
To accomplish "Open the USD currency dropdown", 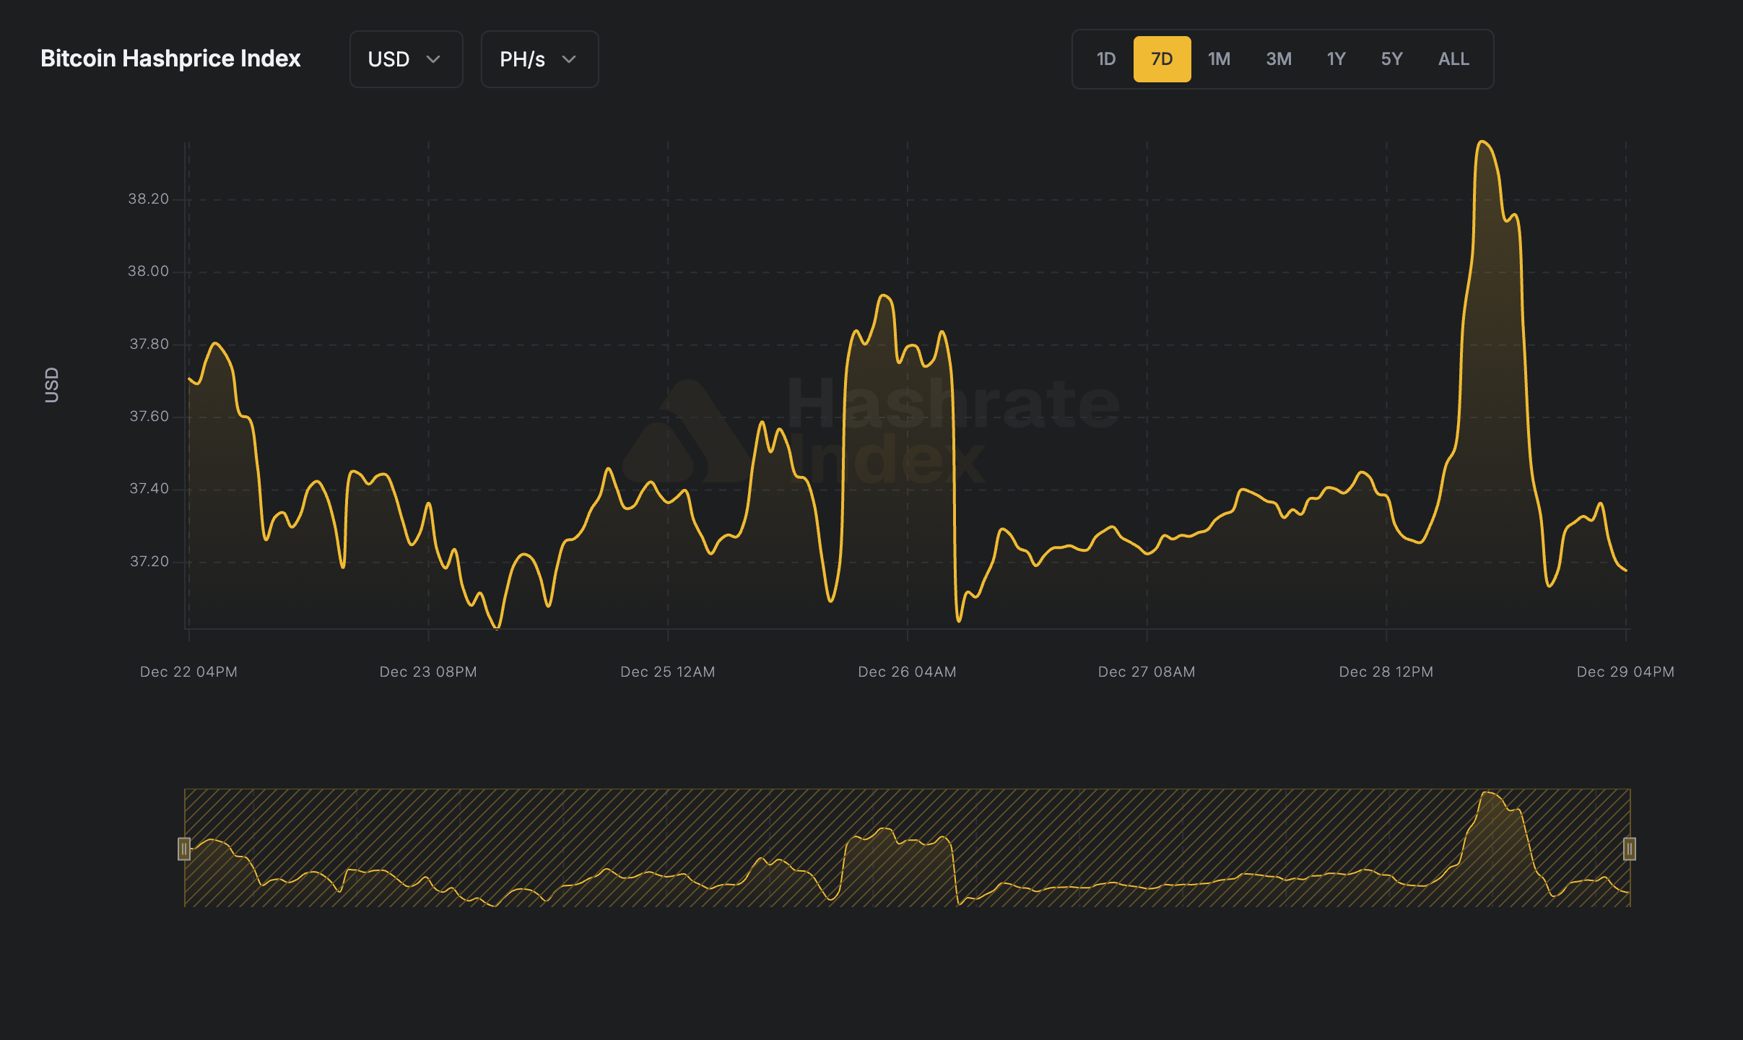I will click(405, 58).
